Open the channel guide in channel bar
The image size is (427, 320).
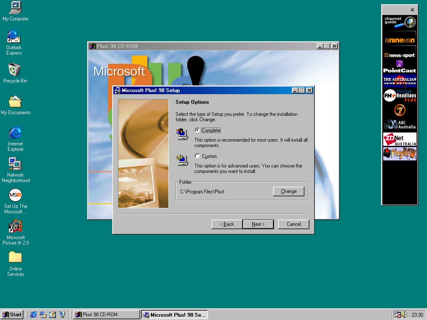coord(400,22)
